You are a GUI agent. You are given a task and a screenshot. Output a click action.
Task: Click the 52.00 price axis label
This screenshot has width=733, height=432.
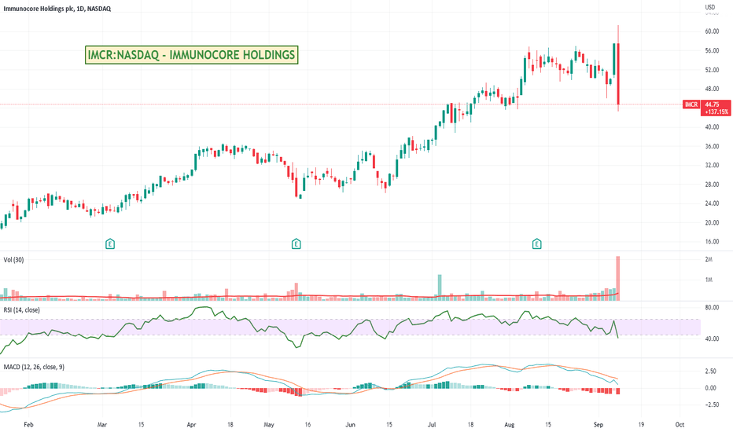(x=712, y=70)
